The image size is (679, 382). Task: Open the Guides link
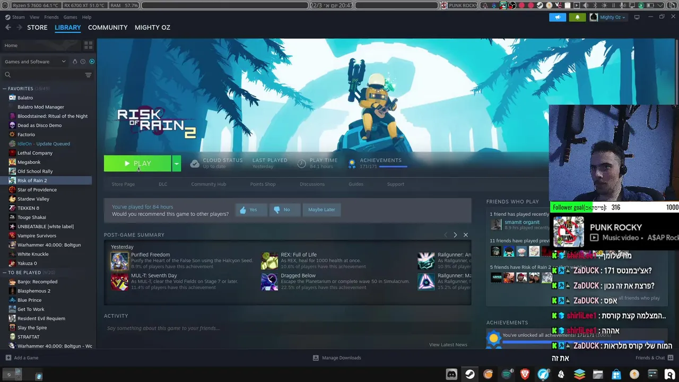coord(356,184)
